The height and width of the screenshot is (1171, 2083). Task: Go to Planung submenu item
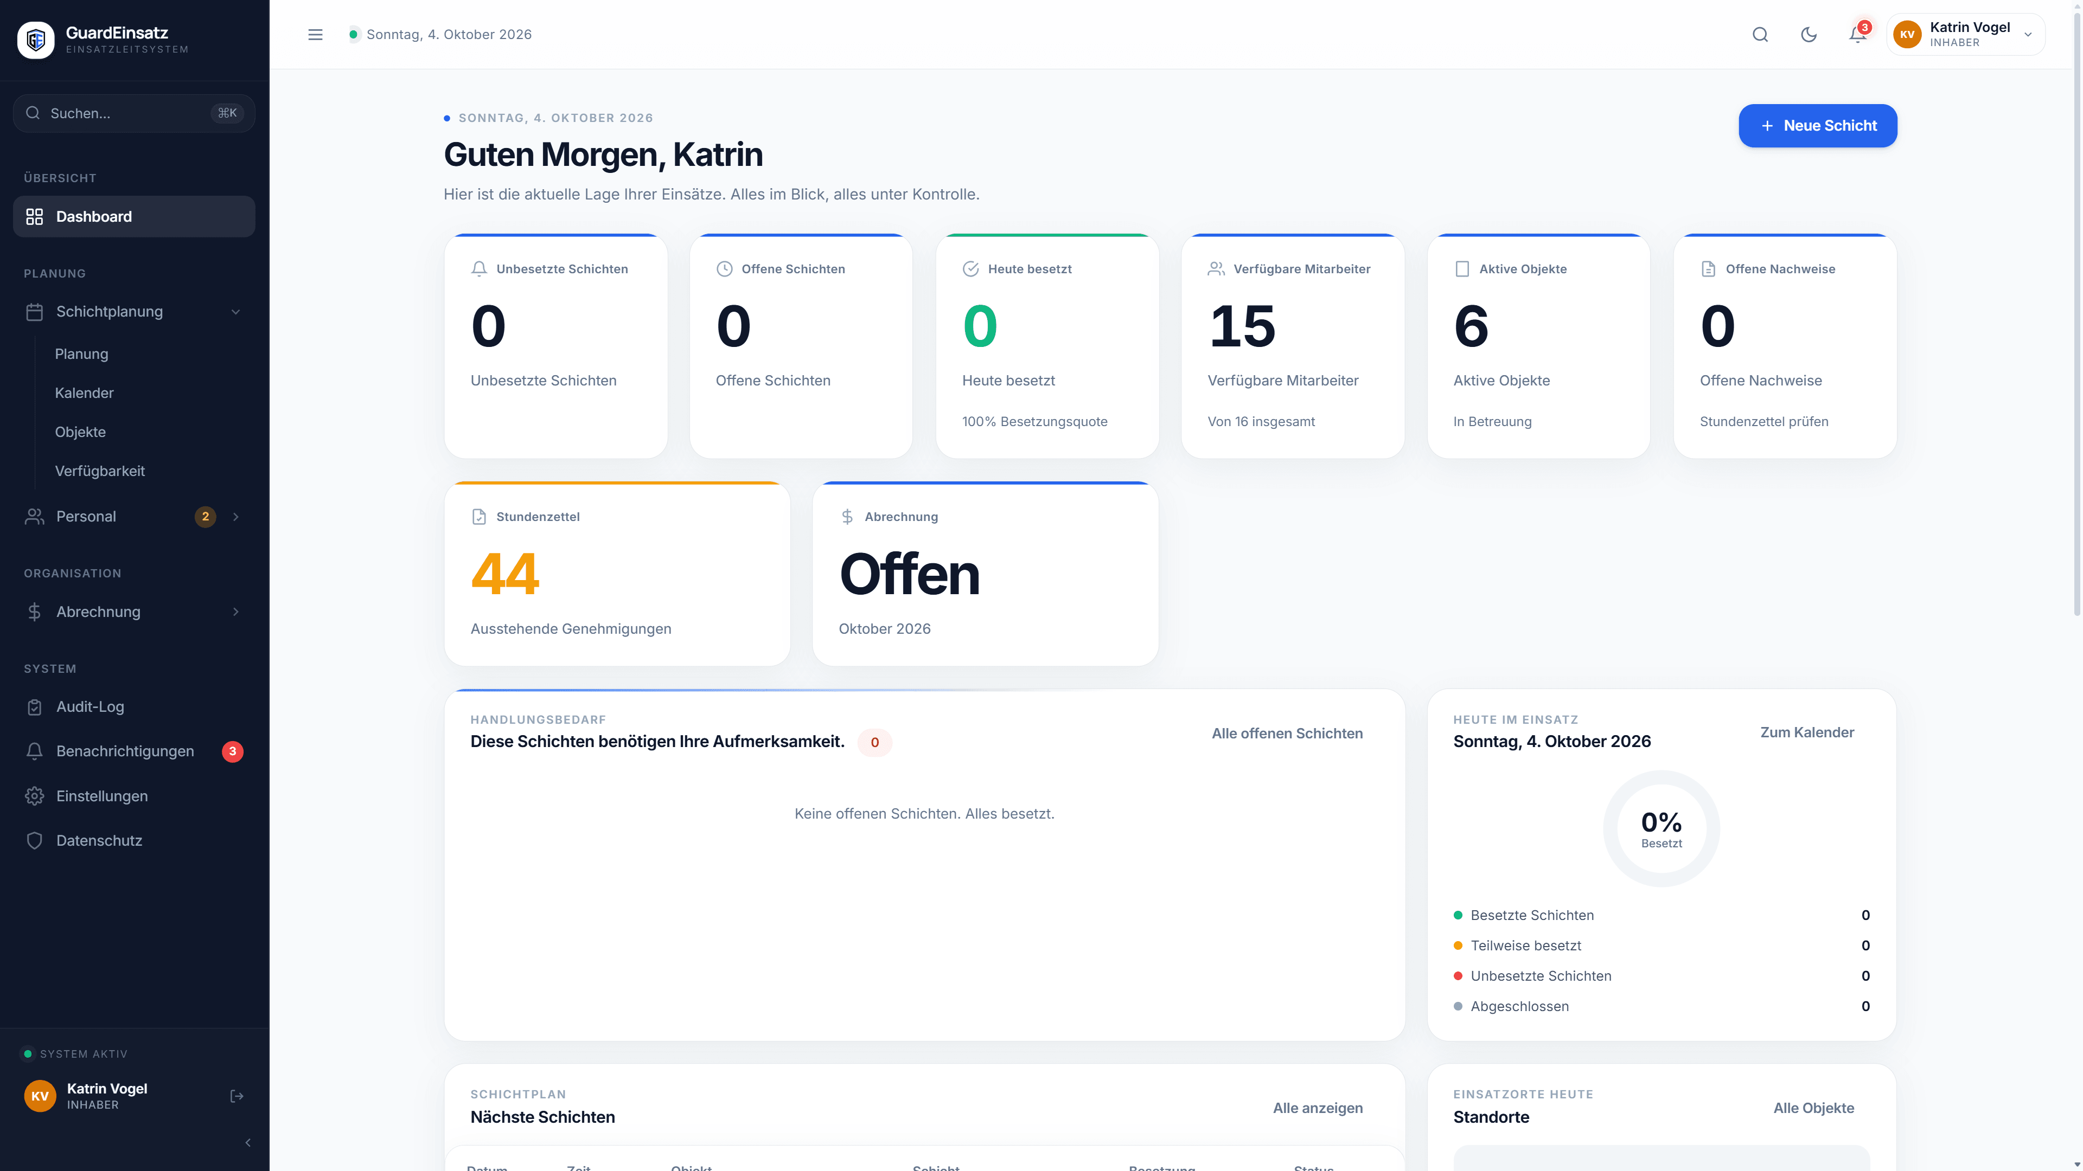coord(82,354)
